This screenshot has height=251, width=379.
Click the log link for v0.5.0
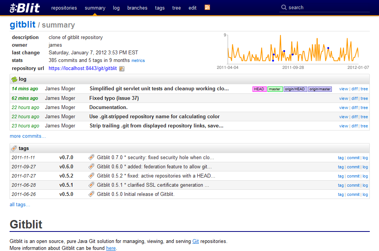pos(365,194)
